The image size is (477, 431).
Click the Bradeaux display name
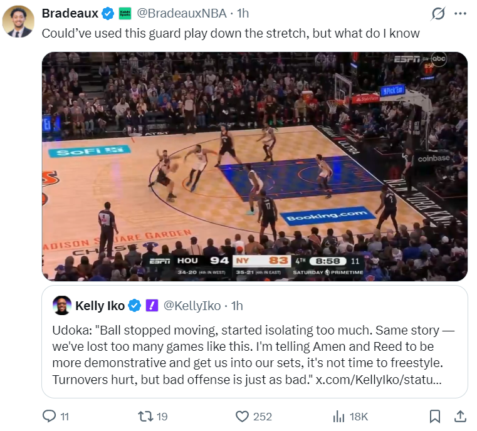(70, 14)
